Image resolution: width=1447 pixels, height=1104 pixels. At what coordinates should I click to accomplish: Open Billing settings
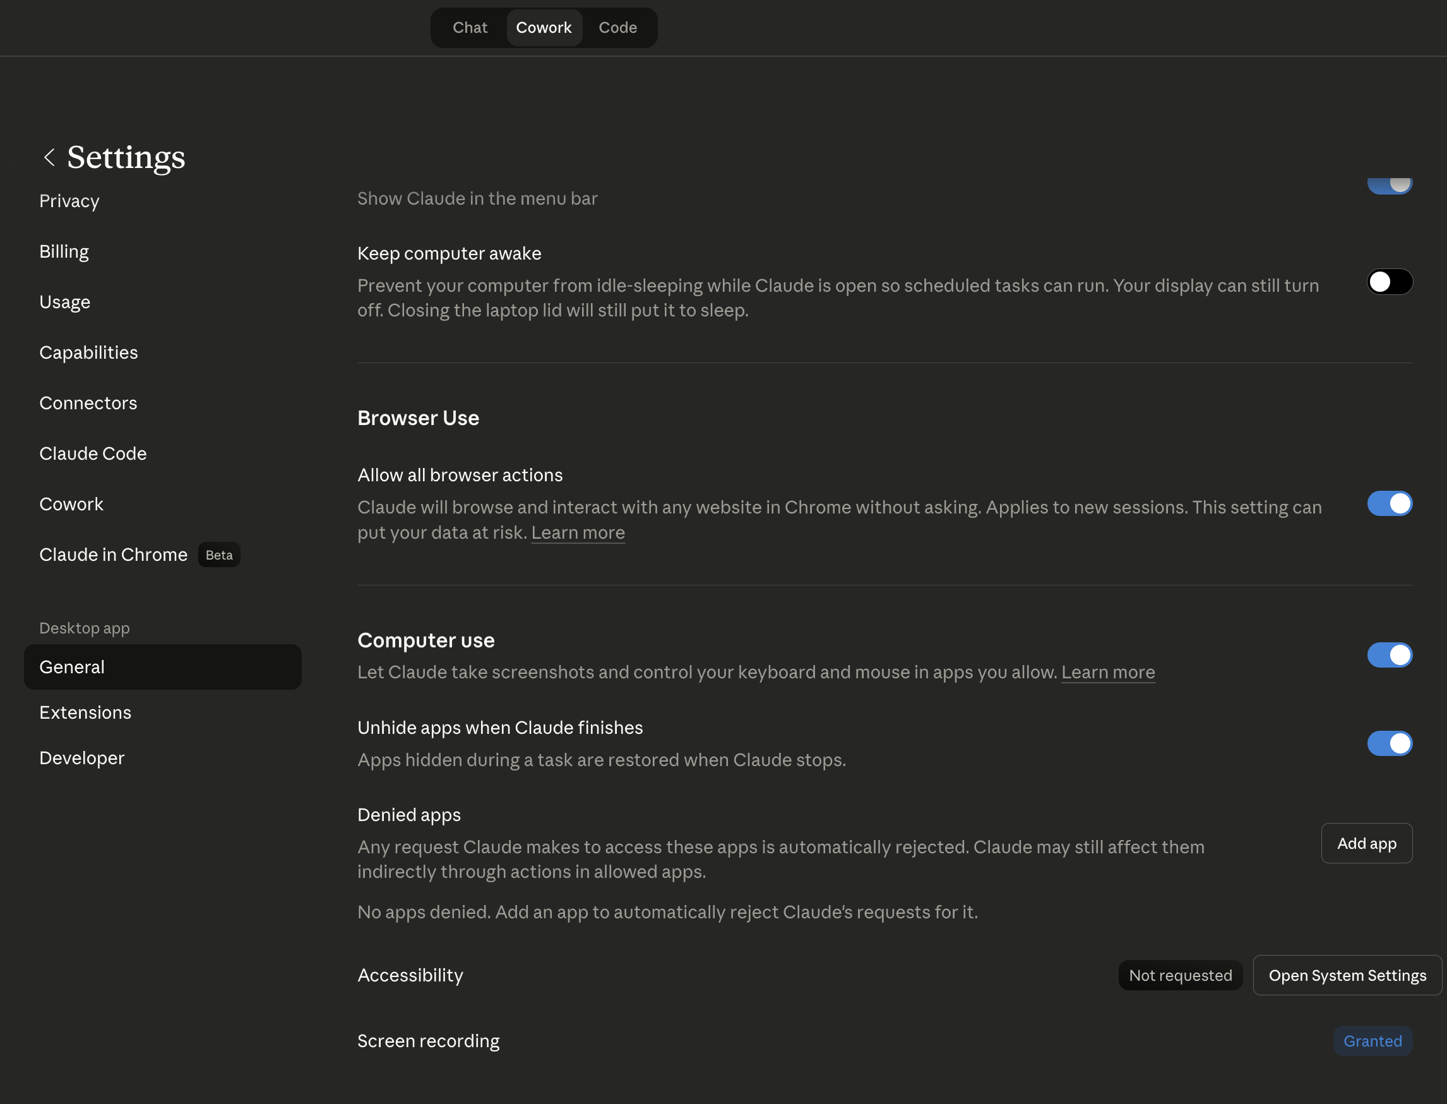(x=64, y=252)
